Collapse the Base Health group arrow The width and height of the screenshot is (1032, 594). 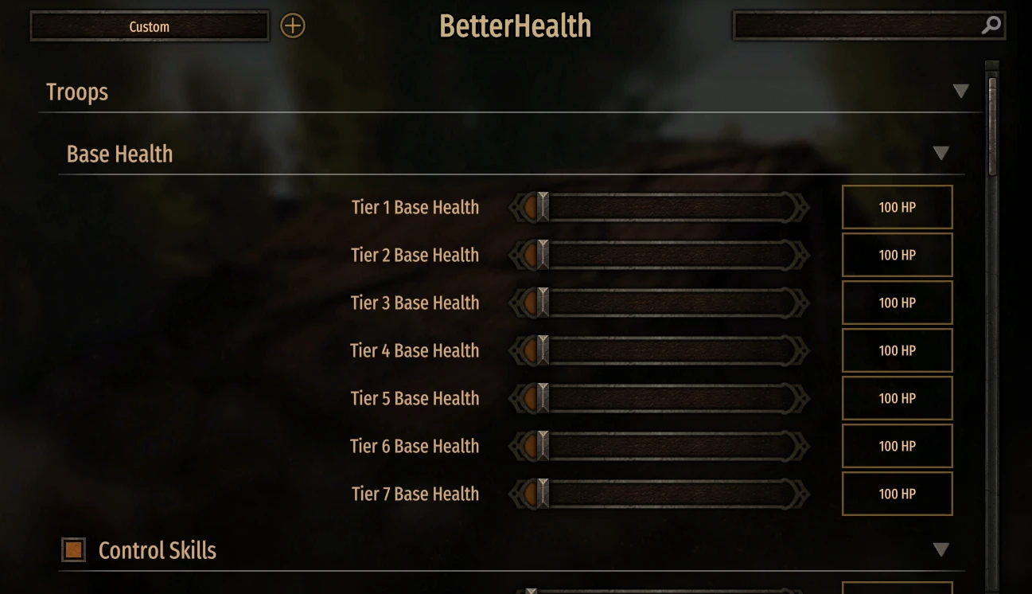pos(941,153)
